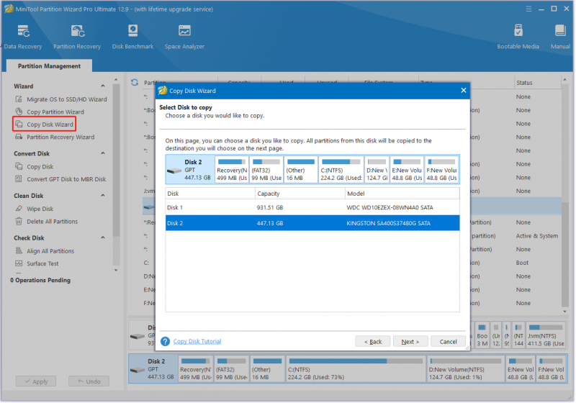Launch Partition Recovery from the toolbar

coord(77,37)
